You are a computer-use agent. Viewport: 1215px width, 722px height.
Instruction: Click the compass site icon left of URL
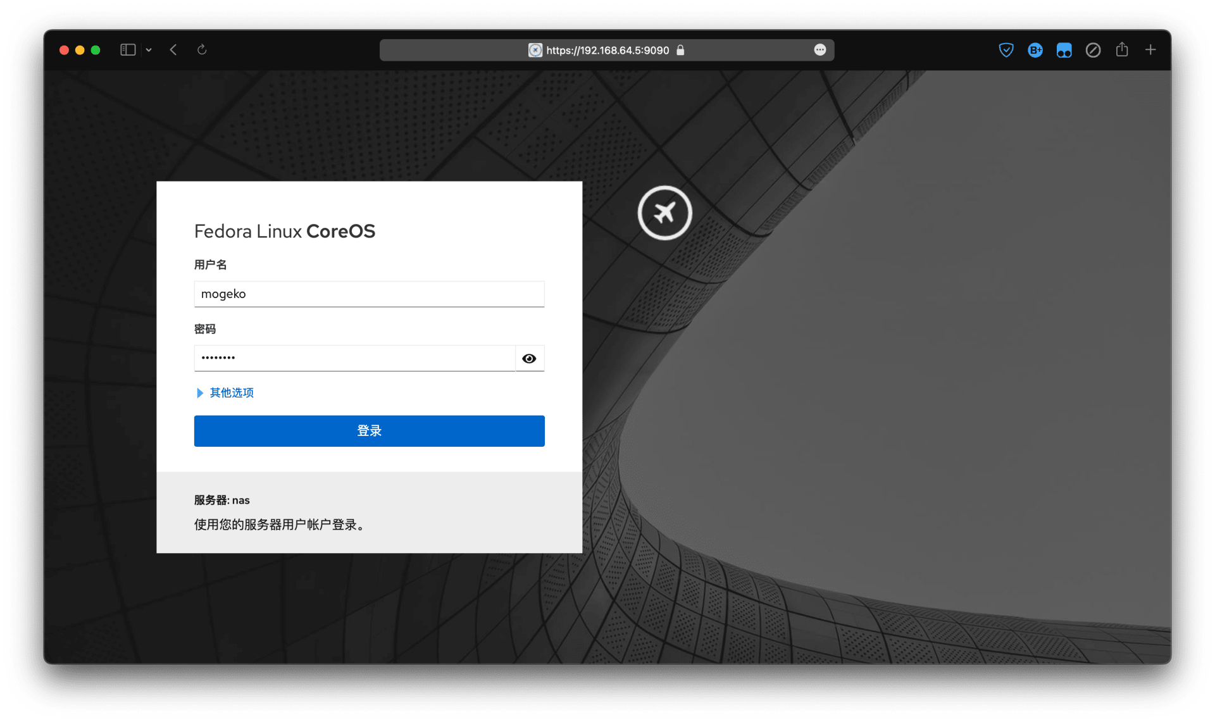point(535,51)
